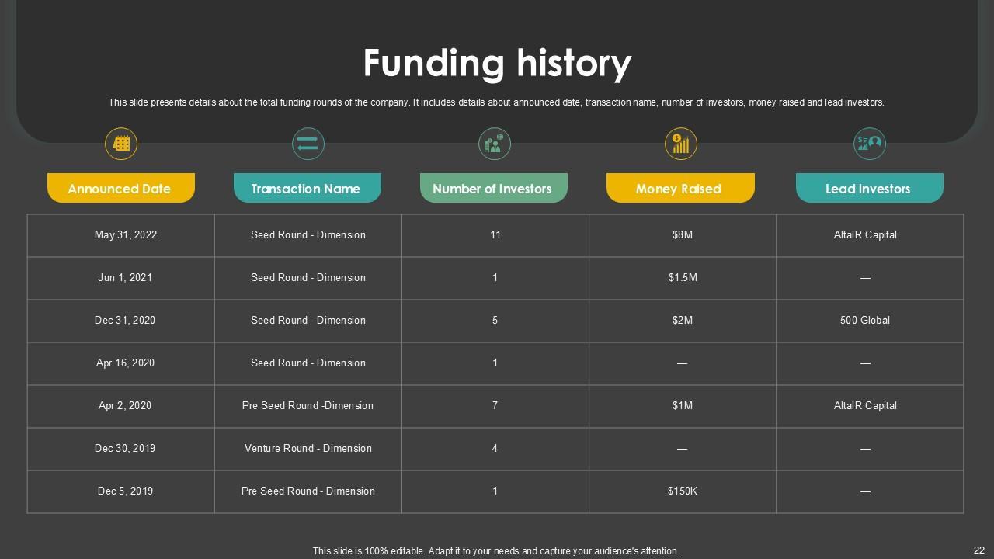Select the $8M money raised cell
The height and width of the screenshot is (559, 994).
[x=682, y=234]
